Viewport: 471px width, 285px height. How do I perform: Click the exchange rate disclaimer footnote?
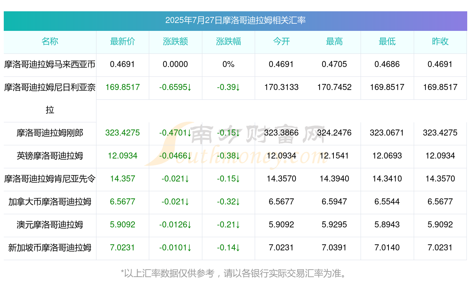(234, 273)
